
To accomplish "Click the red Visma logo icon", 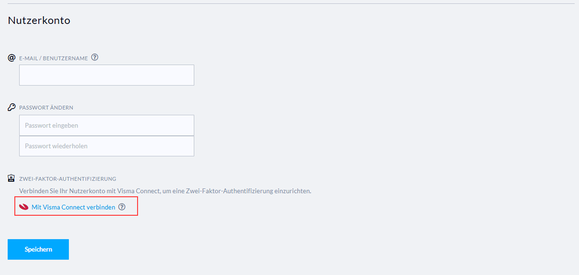I will [x=24, y=207].
